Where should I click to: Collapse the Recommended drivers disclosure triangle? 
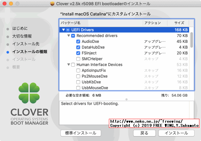point(69,35)
